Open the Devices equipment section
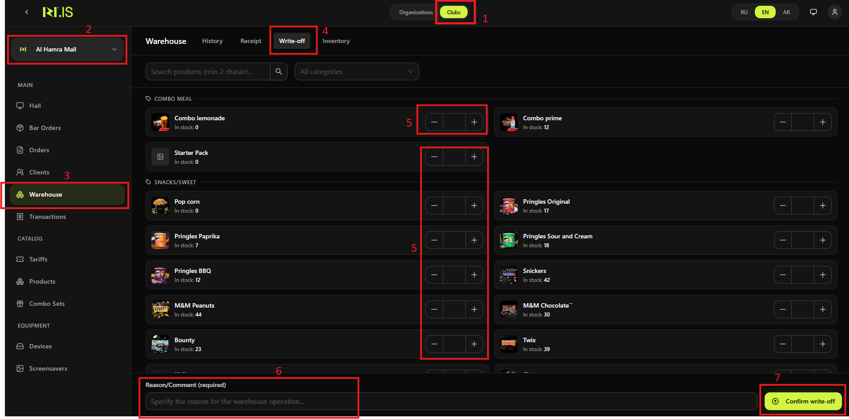 click(x=40, y=346)
